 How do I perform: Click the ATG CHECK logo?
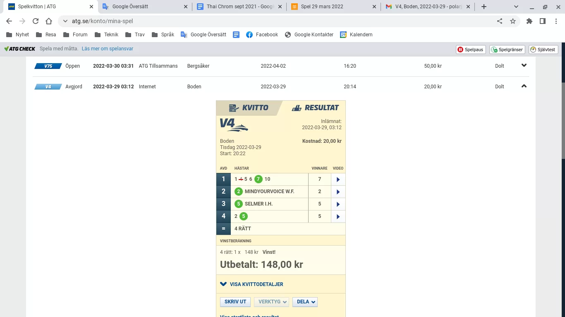(x=19, y=48)
